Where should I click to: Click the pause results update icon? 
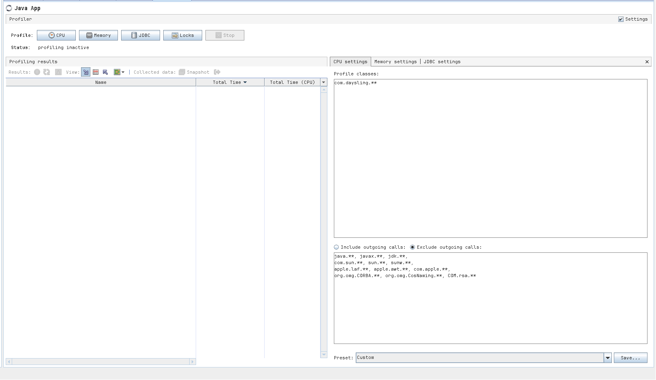point(37,72)
